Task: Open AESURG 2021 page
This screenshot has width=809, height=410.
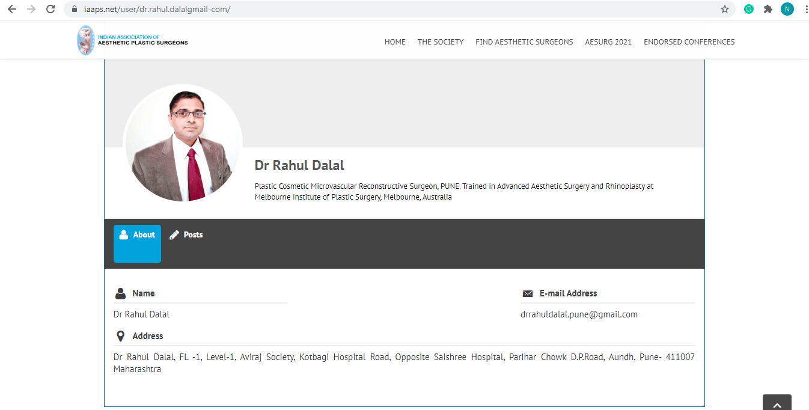Action: coord(608,42)
